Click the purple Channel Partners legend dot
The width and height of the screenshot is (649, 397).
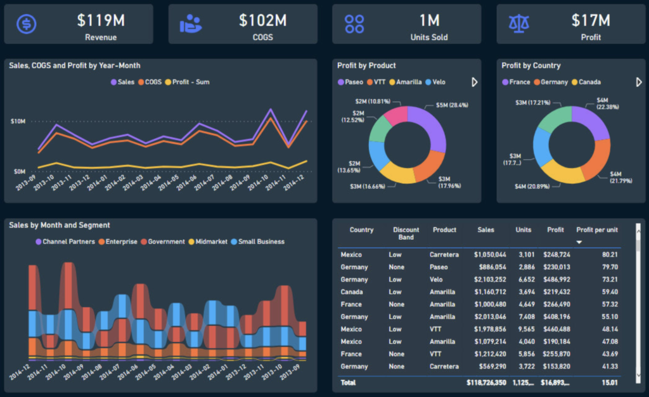coord(39,242)
